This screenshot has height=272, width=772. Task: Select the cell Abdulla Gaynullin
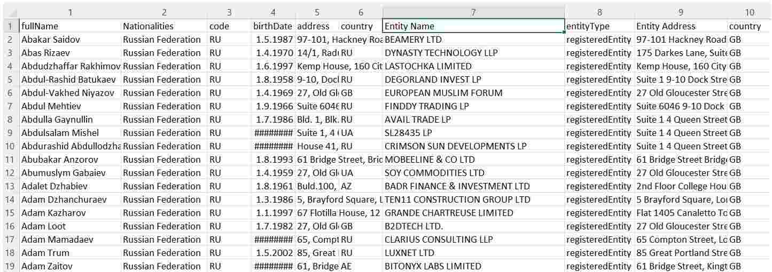70,119
